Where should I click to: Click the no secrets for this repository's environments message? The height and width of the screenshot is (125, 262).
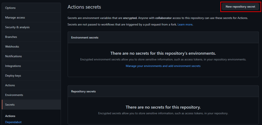pos(163,53)
